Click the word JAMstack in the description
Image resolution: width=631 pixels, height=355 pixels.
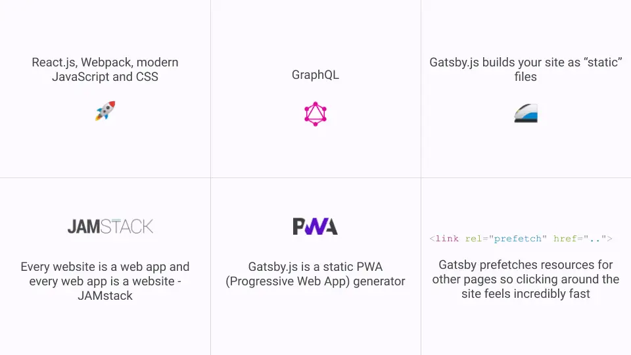coord(105,296)
